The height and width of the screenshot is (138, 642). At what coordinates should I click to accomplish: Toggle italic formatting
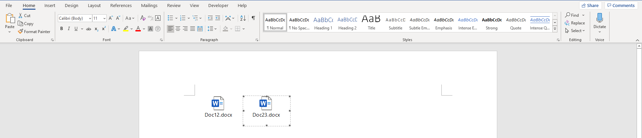click(x=69, y=29)
